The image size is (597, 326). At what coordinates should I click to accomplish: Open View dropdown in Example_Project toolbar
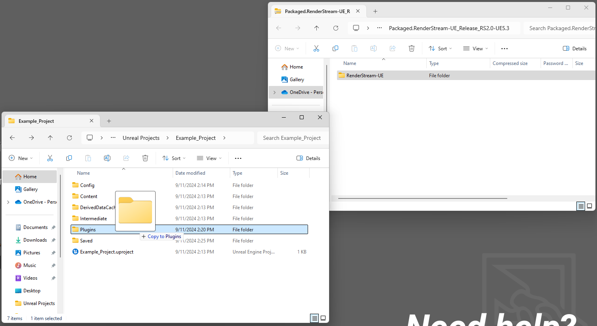coord(209,158)
